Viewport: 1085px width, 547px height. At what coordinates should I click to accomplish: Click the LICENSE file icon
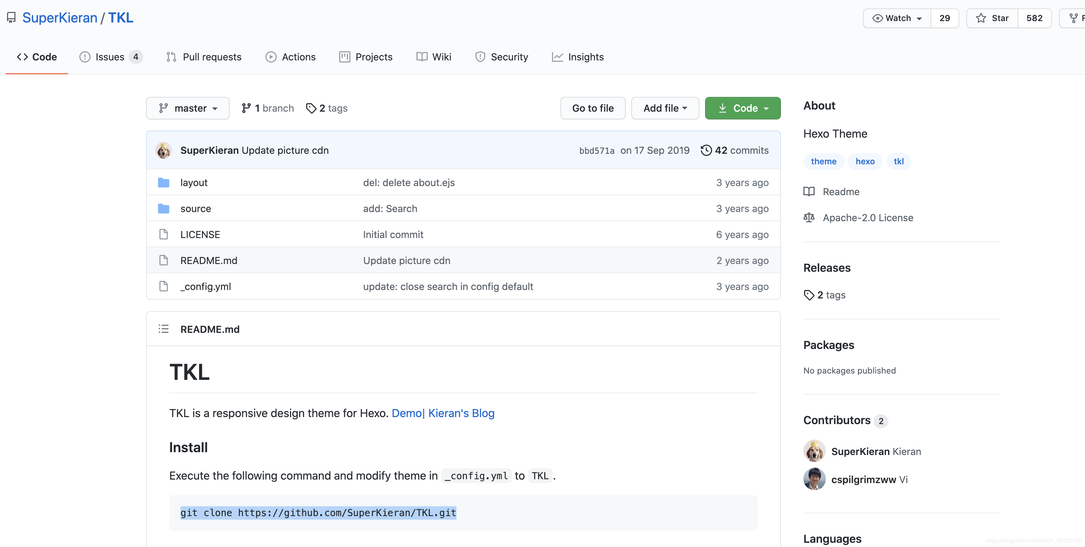click(163, 234)
